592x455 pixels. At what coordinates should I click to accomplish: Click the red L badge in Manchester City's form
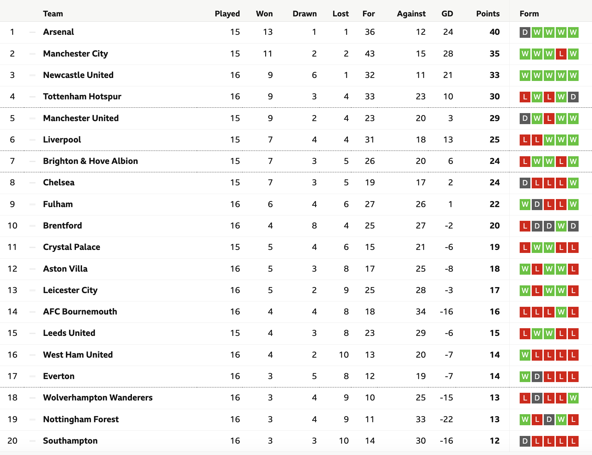pyautogui.click(x=561, y=54)
